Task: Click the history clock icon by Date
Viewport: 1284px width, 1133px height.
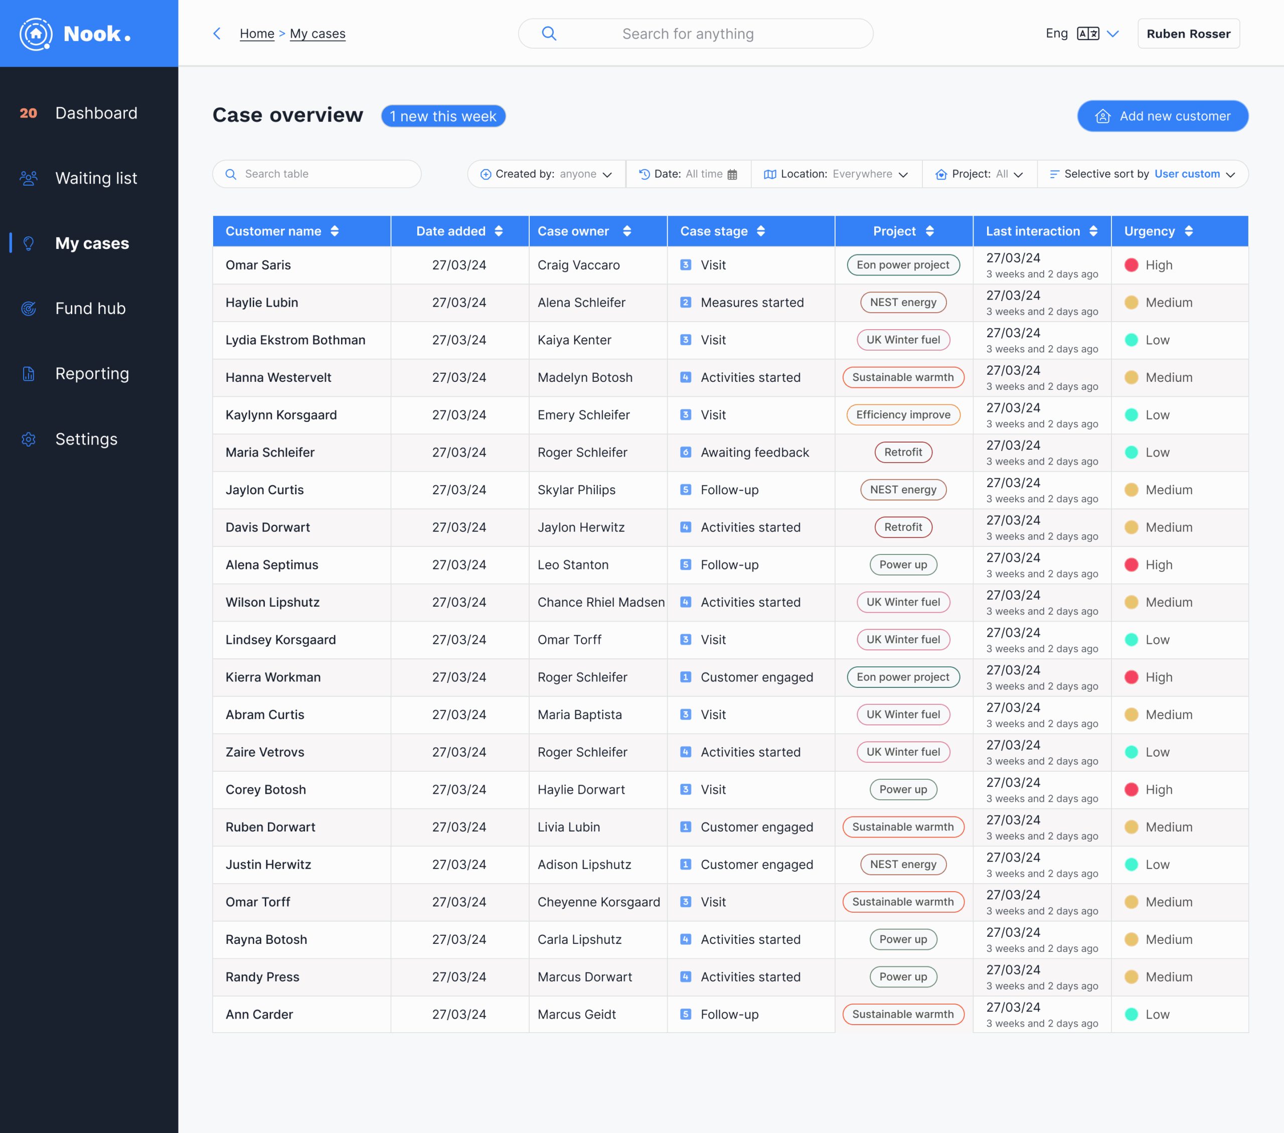Action: [644, 174]
